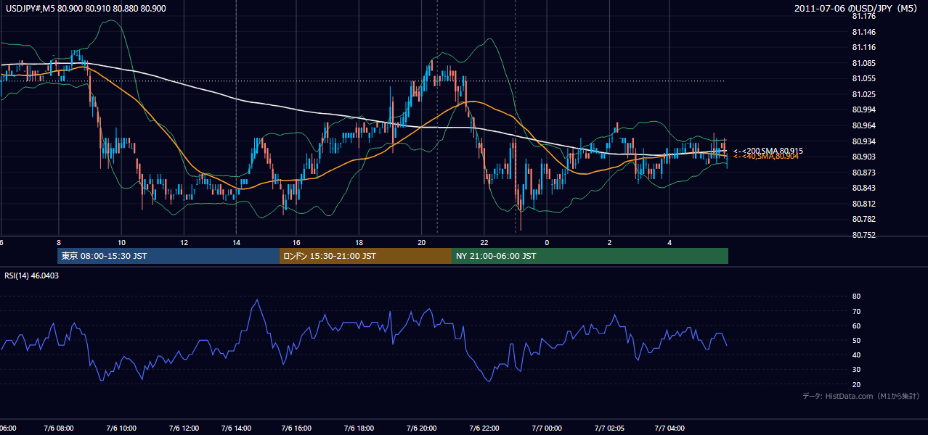Click RSI scale value 40
The width and height of the screenshot is (928, 435).
pyautogui.click(x=856, y=355)
